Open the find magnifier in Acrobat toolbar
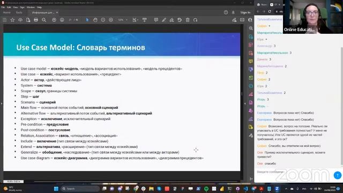The image size is (343, 193). click(44, 20)
